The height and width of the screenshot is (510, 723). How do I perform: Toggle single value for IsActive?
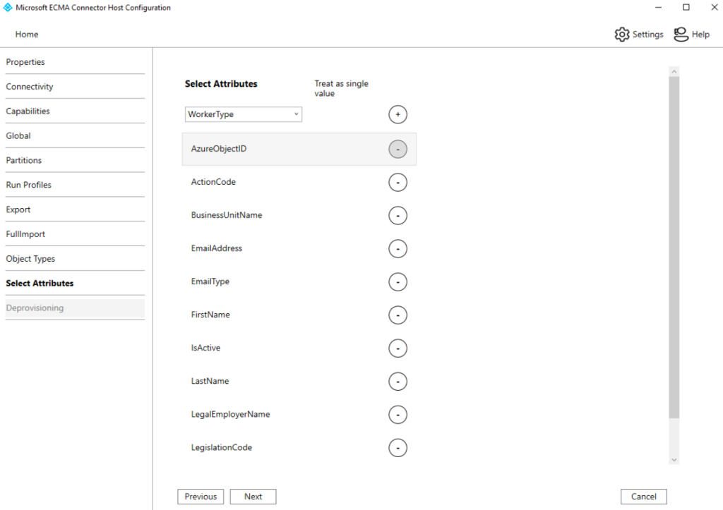point(398,348)
